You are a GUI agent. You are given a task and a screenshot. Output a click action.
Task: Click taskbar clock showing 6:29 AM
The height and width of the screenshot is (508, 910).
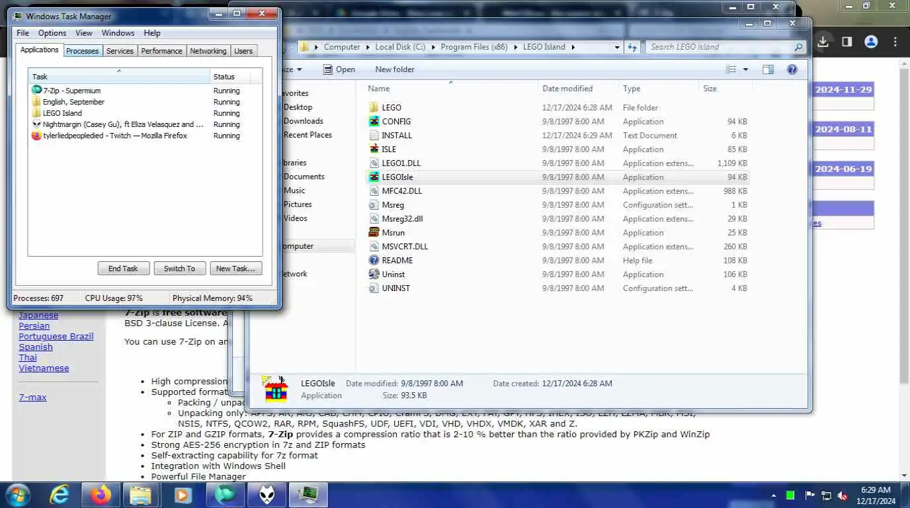pyautogui.click(x=876, y=495)
